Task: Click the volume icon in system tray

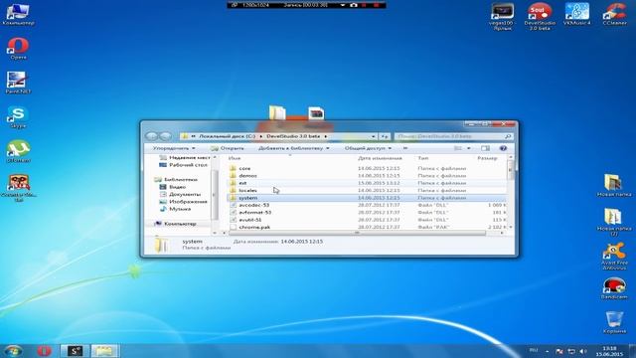Action: (583, 351)
